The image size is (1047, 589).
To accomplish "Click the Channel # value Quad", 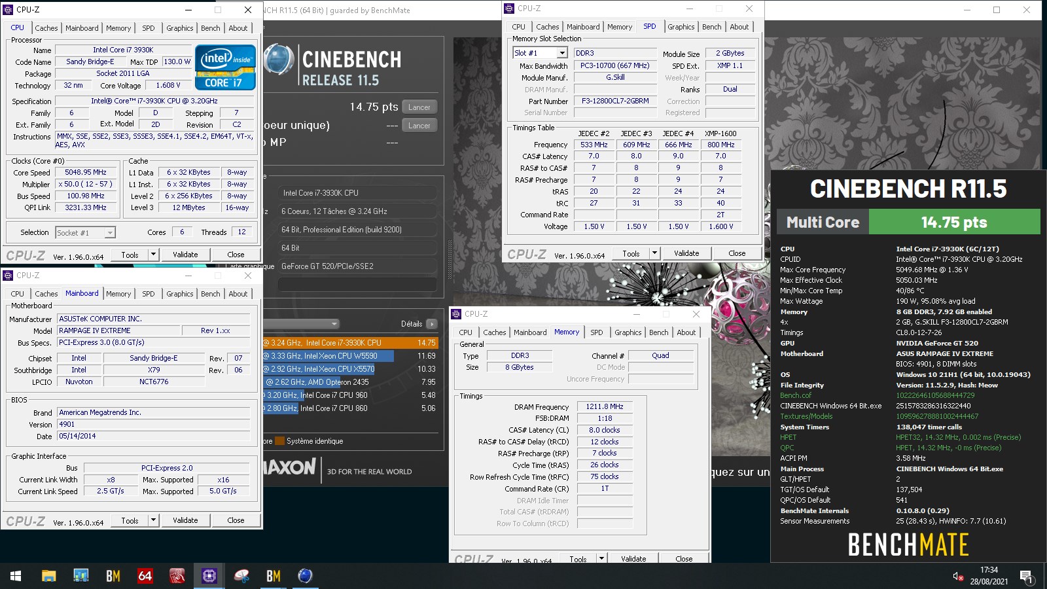I will point(660,355).
